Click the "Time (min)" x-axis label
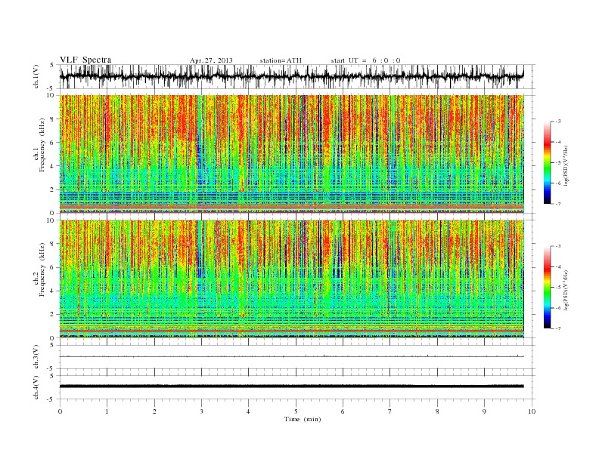Image resolution: width=599 pixels, height=462 pixels. pyautogui.click(x=303, y=419)
